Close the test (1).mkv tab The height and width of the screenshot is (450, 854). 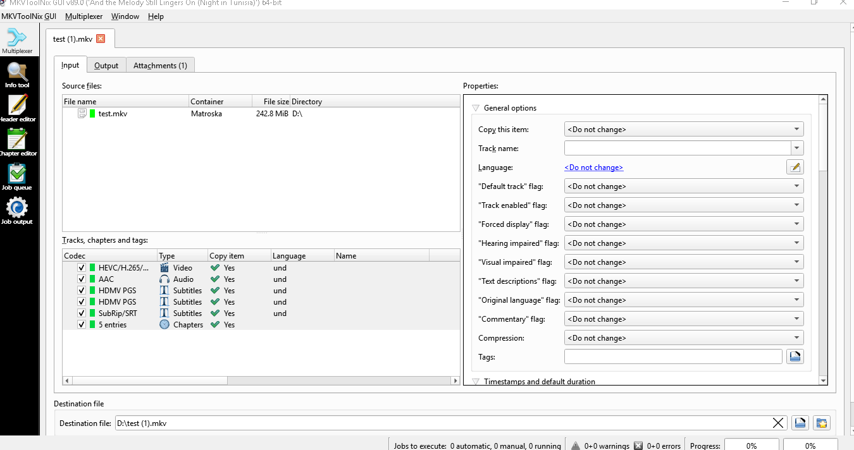coord(101,39)
